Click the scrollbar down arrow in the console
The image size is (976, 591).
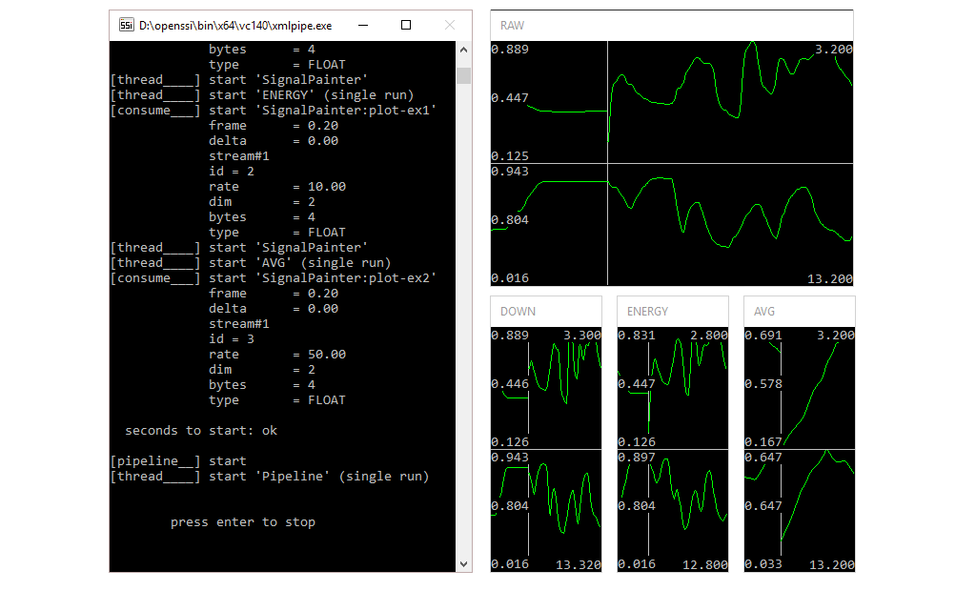(x=463, y=563)
